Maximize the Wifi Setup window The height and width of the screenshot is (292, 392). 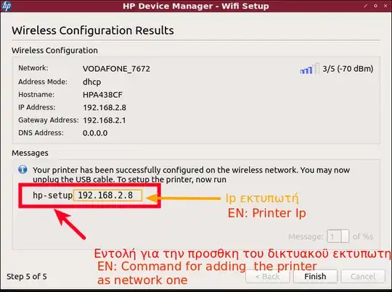click(375, 6)
